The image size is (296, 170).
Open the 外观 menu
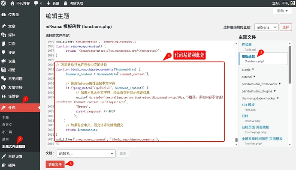(20, 107)
